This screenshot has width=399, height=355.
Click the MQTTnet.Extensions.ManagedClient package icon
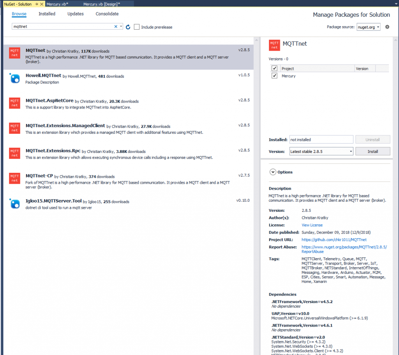14,128
